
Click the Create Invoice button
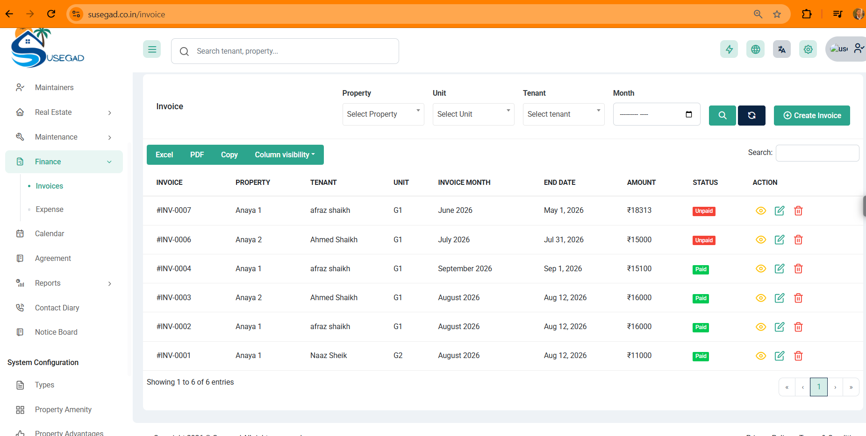click(x=812, y=115)
